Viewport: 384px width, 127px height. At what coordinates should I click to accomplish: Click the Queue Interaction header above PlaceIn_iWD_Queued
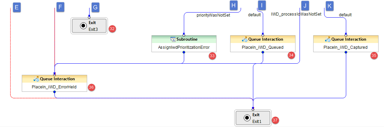click(x=266, y=39)
